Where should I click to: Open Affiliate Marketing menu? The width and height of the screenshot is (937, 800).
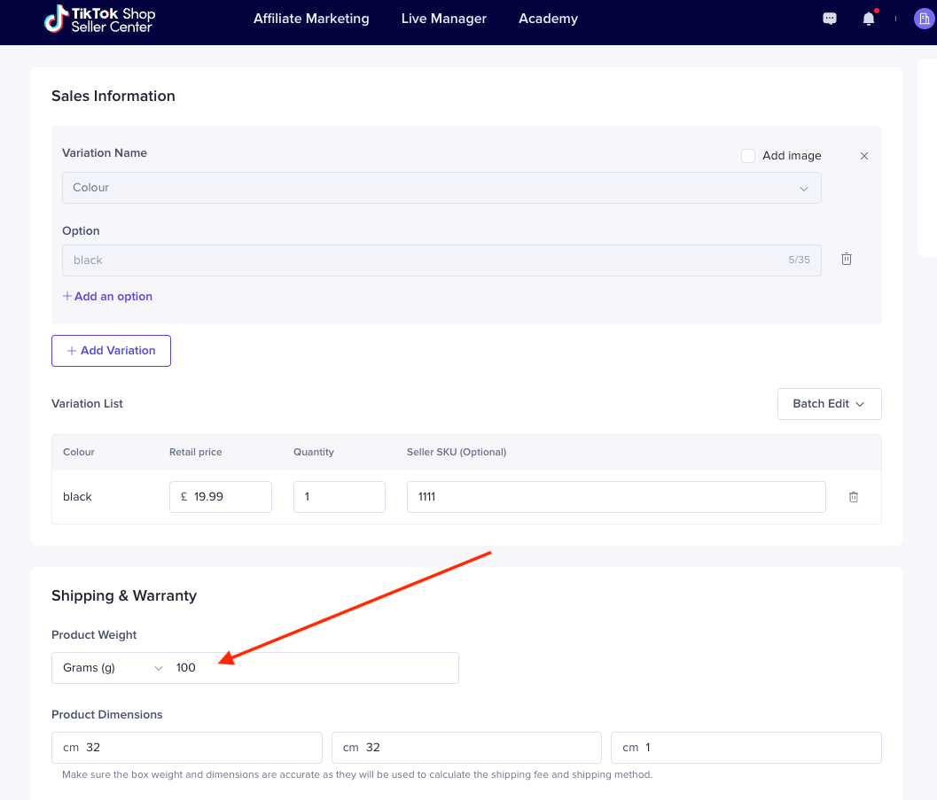[311, 19]
